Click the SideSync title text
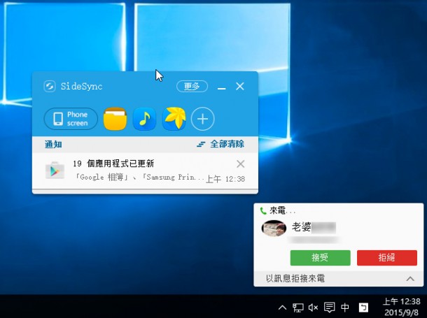The width and height of the screenshot is (427, 318). pyautogui.click(x=81, y=87)
